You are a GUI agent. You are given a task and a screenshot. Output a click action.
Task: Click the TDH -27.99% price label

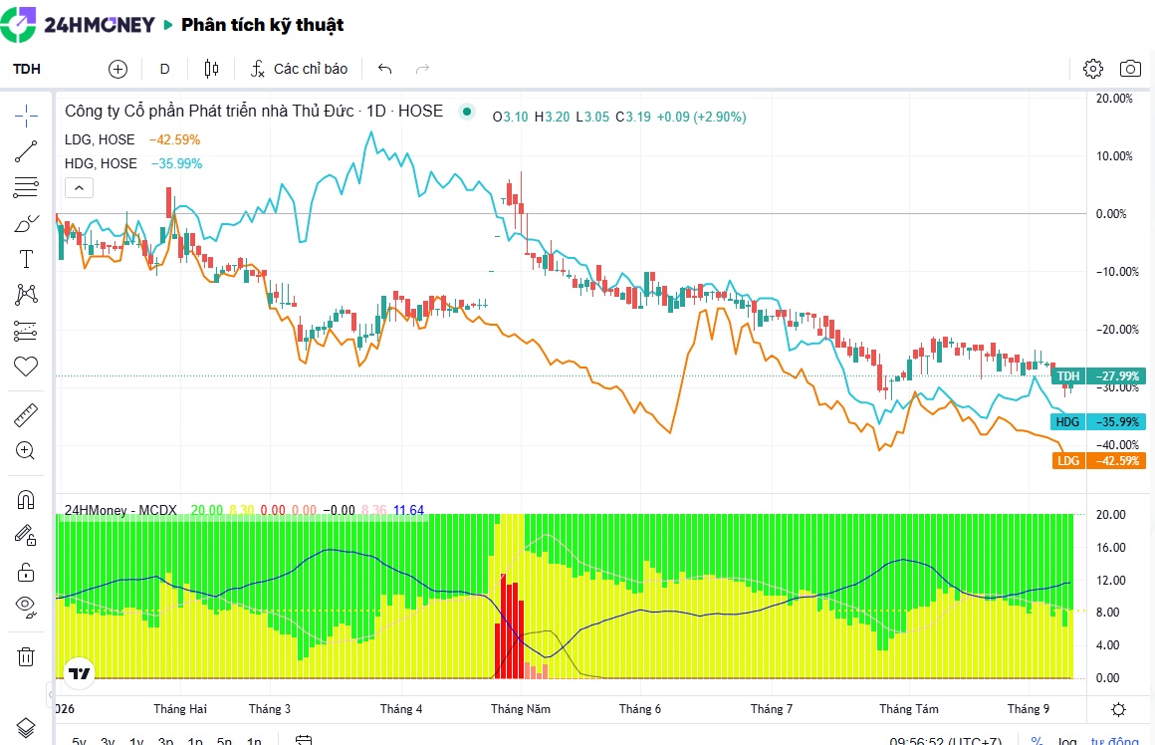[x=1099, y=375]
